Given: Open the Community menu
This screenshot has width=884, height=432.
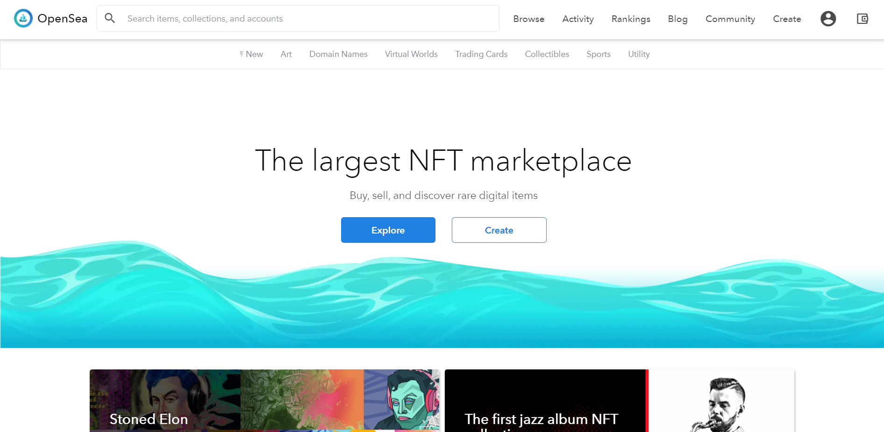Looking at the screenshot, I should click(730, 19).
